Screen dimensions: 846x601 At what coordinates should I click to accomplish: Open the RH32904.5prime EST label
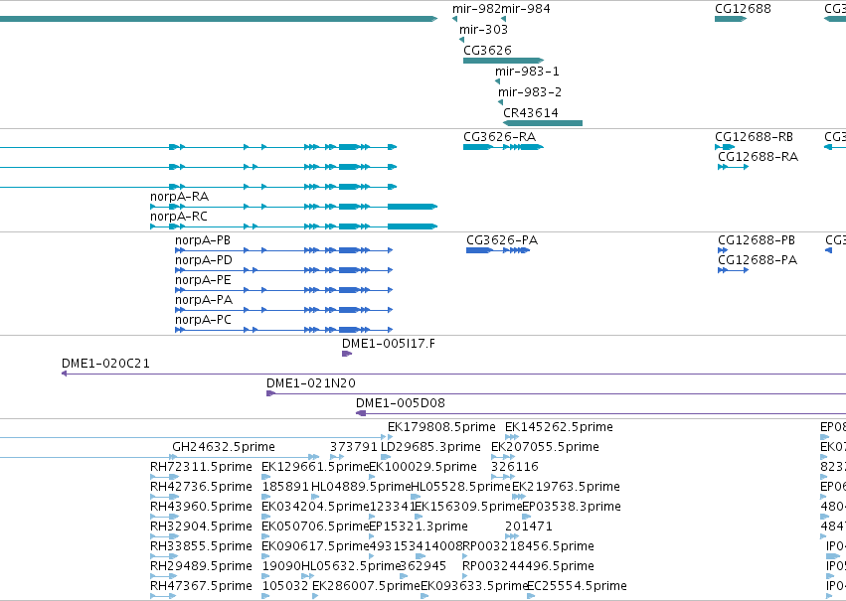pos(201,526)
